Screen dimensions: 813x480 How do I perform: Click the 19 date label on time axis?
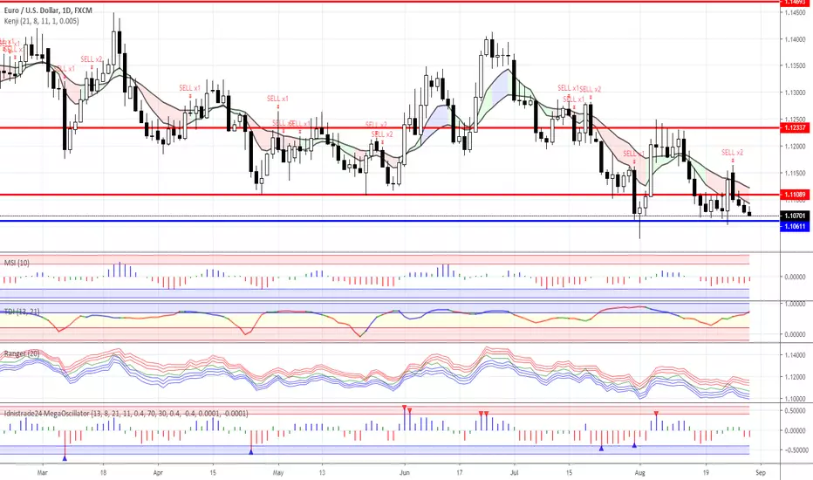click(706, 473)
